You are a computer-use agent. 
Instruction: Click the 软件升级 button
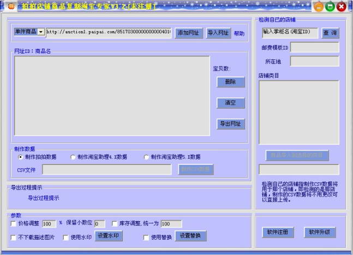320,232
